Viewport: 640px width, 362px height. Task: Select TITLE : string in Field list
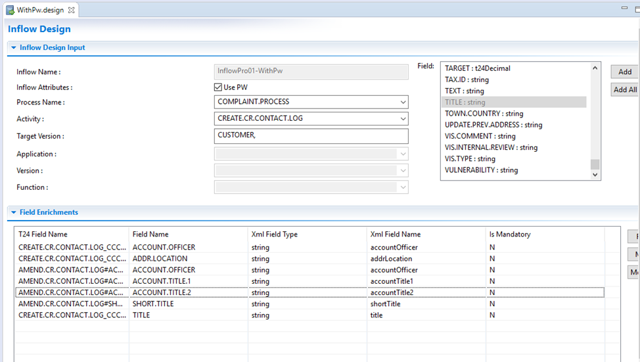click(465, 102)
